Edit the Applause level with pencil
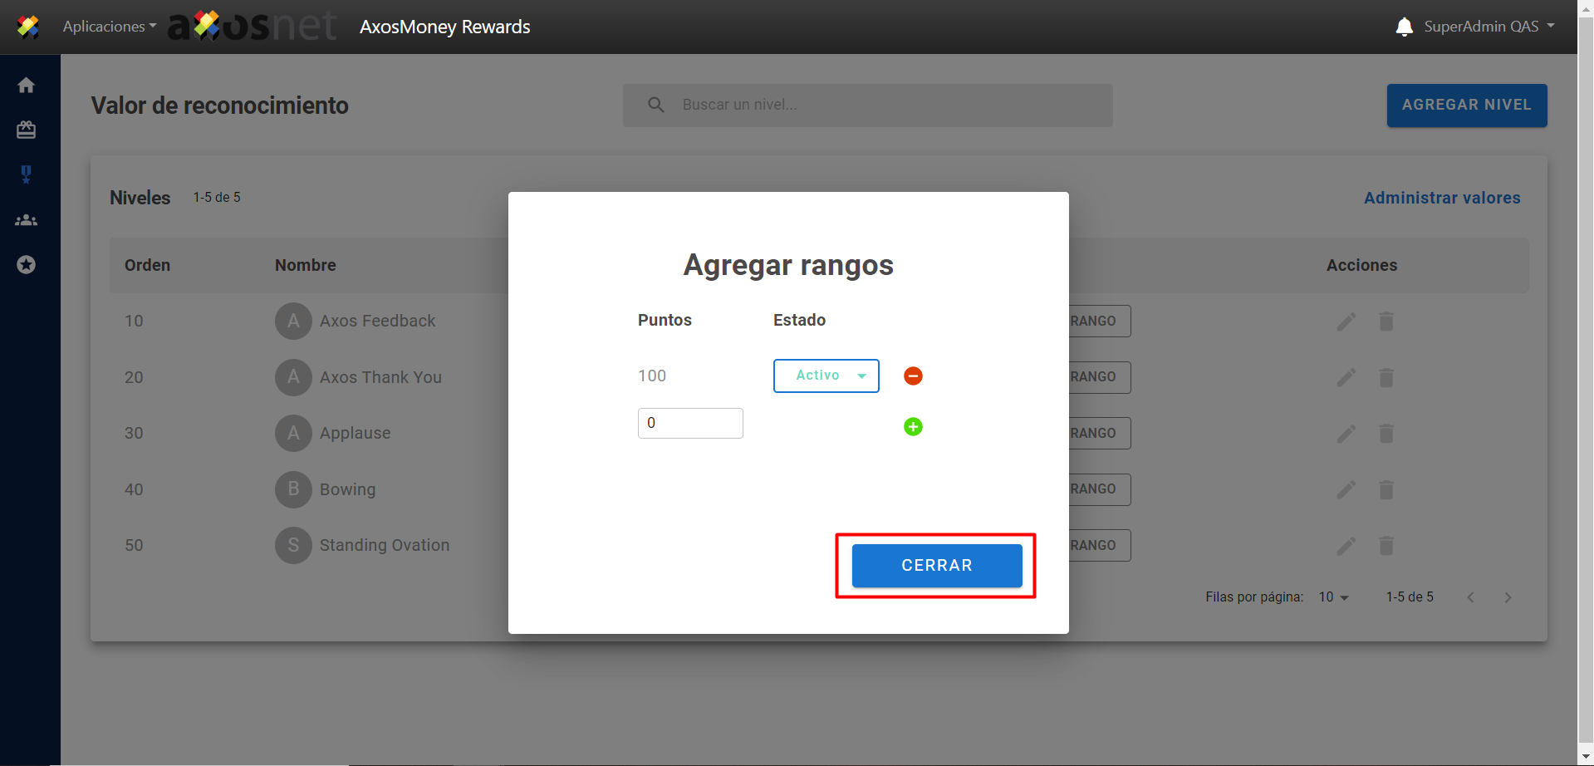 pyautogui.click(x=1346, y=434)
